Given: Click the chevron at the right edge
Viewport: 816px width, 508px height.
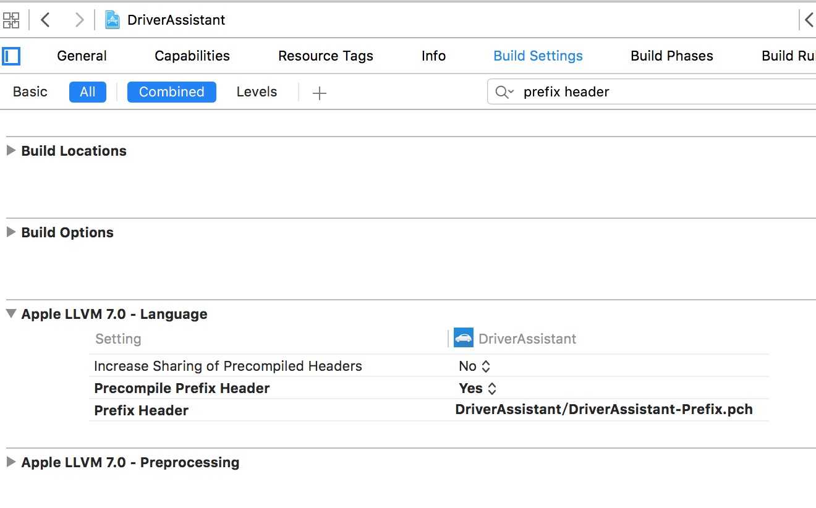Looking at the screenshot, I should click(809, 20).
